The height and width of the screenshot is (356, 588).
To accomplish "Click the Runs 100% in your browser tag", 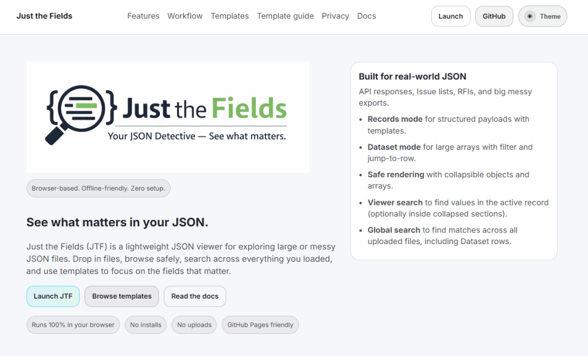I will click(x=73, y=325).
